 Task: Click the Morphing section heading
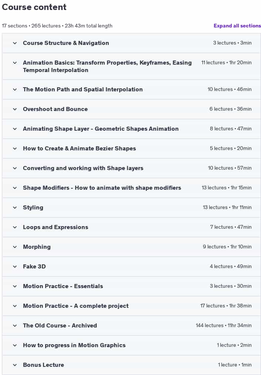tap(37, 247)
